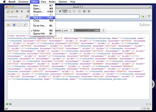The height and width of the screenshot is (112, 156).
Task: Click the search magnifier icon in Editor panel
Action: (x=25, y=25)
